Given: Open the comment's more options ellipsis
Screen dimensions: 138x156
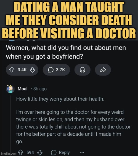Looking at the screenshot, I should click(82, 152).
